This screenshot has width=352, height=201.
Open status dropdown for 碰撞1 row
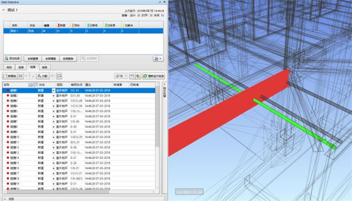pyautogui.click(x=54, y=91)
